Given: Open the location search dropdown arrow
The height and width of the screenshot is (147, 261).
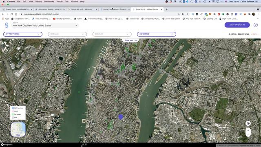Looking at the screenshot, I should coord(76,25).
